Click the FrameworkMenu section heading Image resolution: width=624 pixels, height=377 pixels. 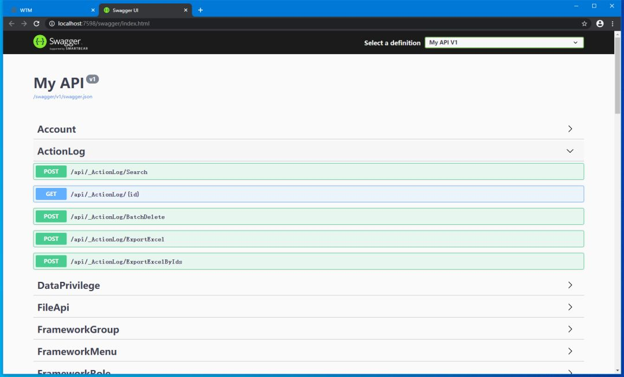point(77,352)
